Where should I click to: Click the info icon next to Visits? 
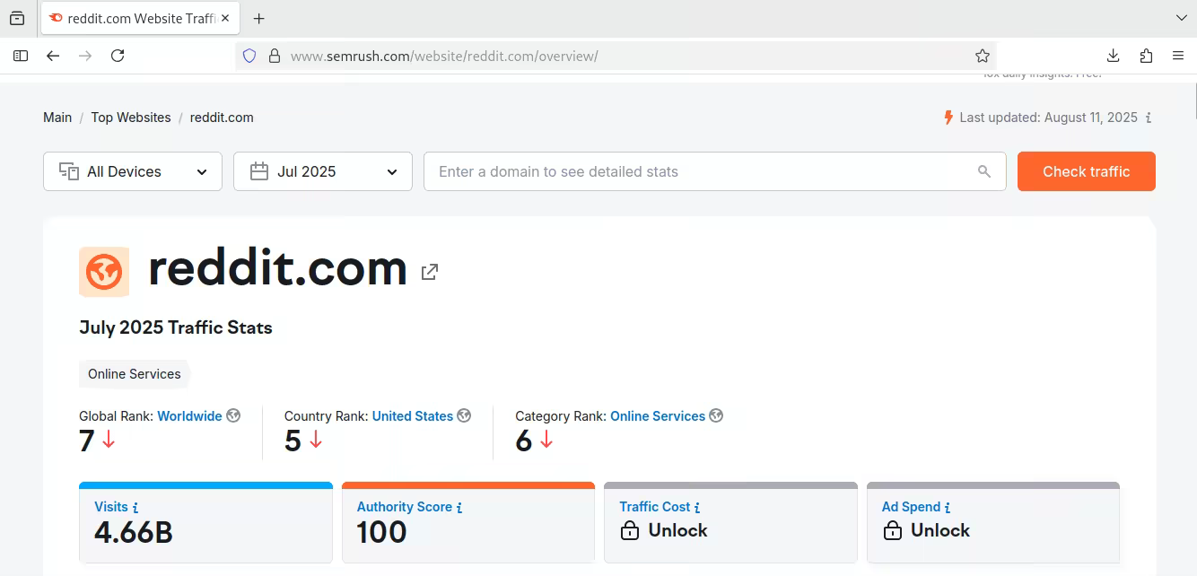point(135,508)
